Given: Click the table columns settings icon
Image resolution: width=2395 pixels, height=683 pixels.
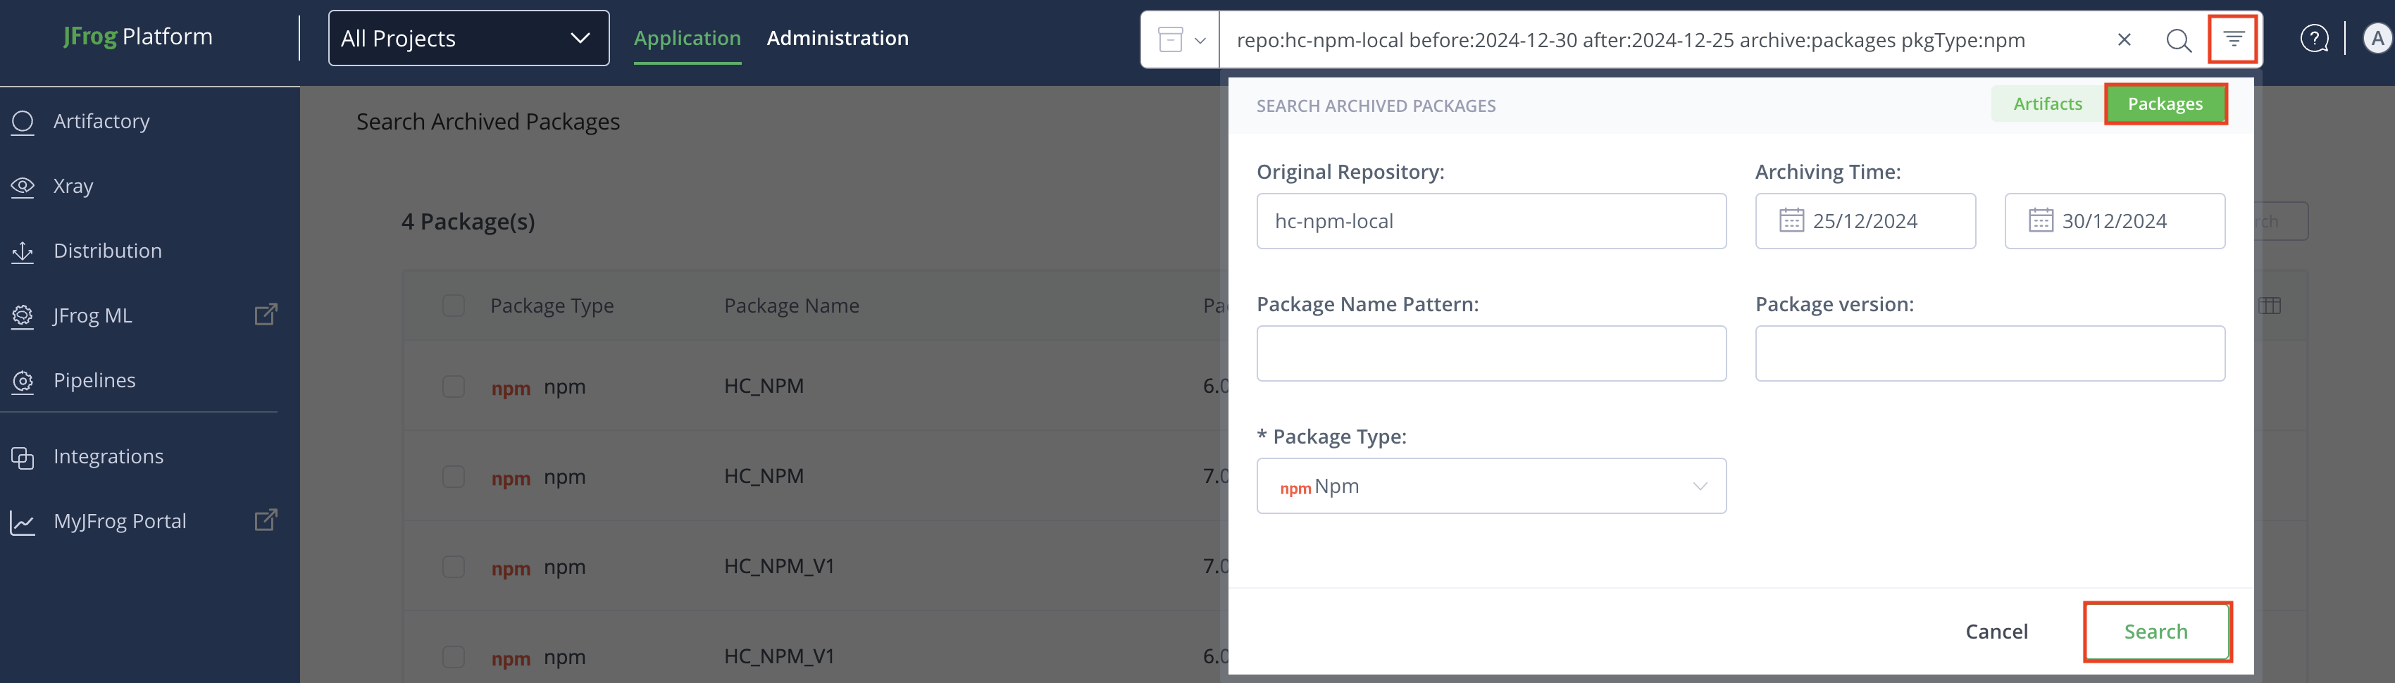Looking at the screenshot, I should point(2270,306).
